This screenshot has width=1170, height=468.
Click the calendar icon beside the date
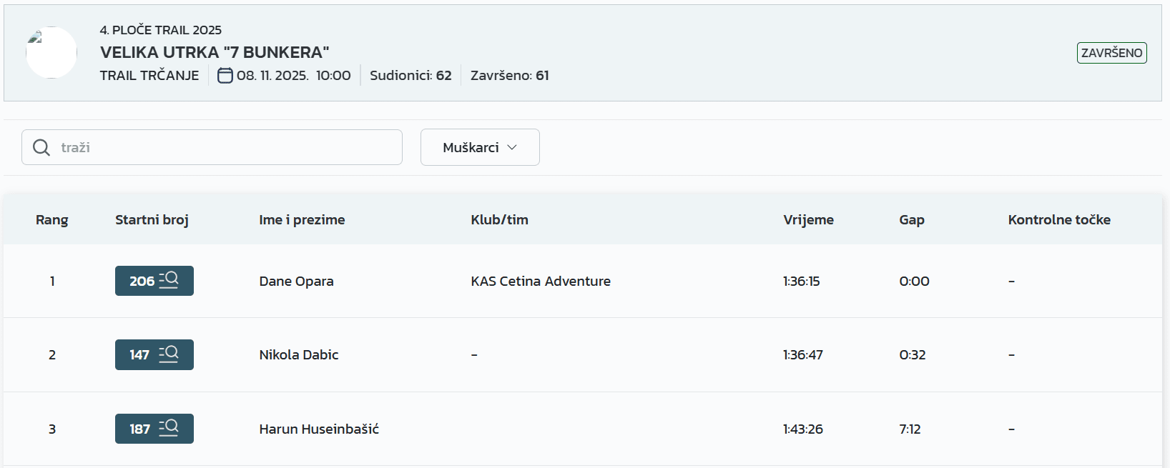pos(225,75)
